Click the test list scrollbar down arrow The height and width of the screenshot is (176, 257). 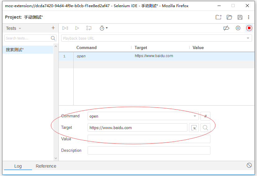56,158
